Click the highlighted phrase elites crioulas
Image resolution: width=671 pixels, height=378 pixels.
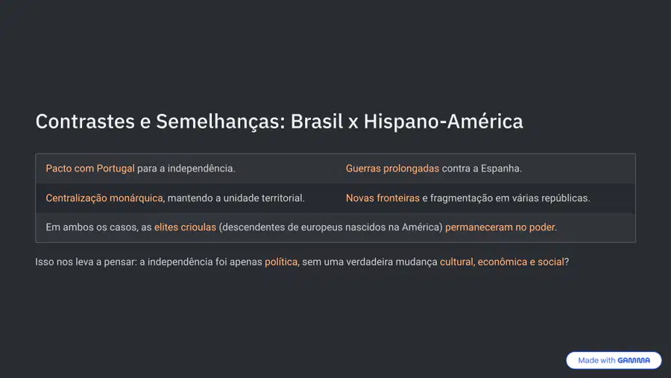[186, 227]
